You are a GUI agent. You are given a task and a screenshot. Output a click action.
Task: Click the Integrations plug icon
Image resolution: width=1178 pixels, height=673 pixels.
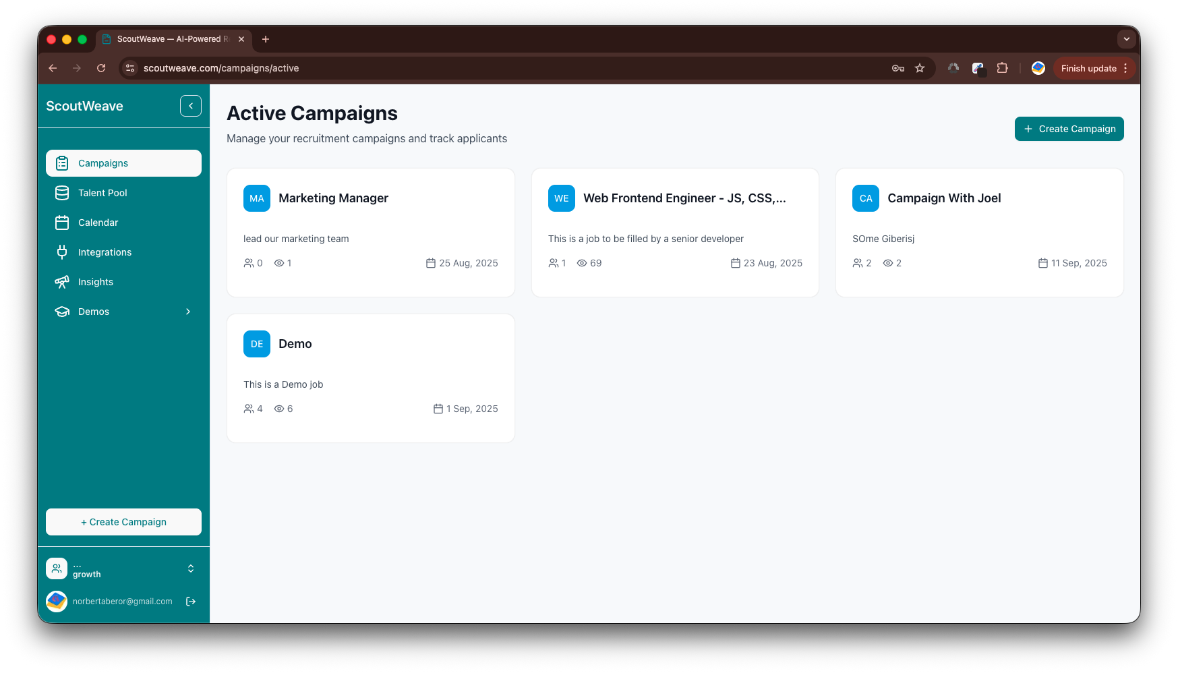[62, 252]
